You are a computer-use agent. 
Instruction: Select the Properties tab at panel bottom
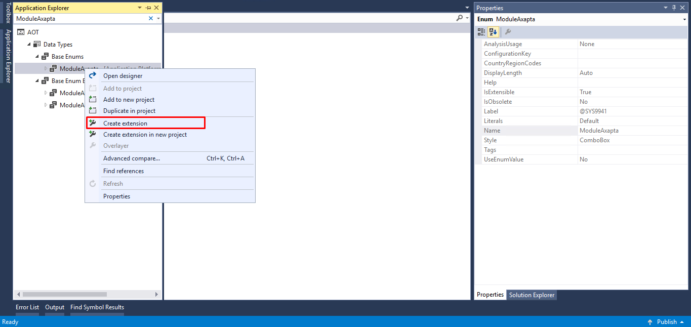490,295
